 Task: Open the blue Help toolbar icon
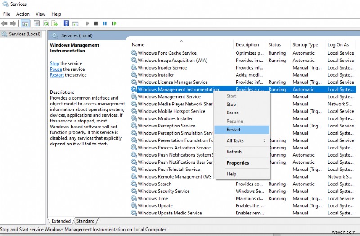(x=66, y=23)
